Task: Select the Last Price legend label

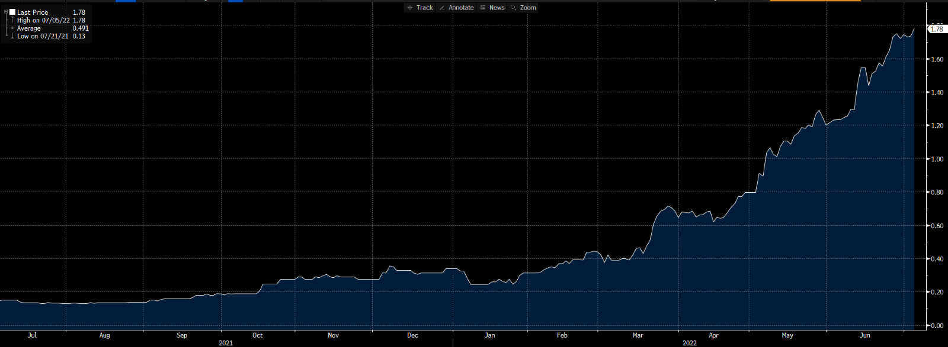Action: tap(33, 12)
